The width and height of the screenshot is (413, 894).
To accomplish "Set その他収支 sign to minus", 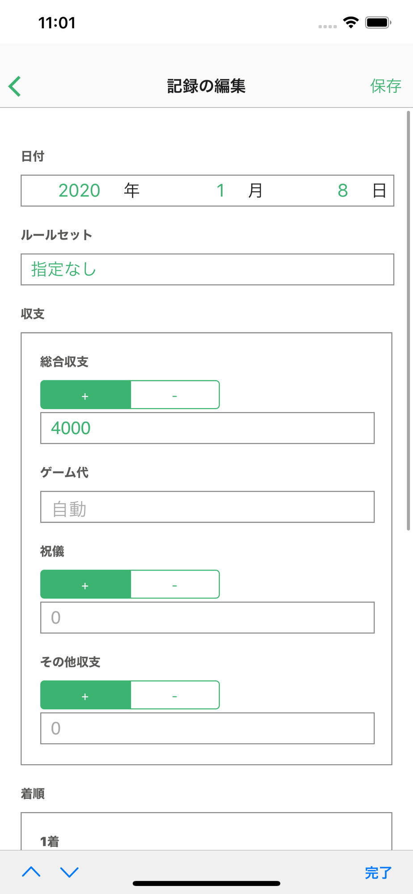I will tap(175, 696).
